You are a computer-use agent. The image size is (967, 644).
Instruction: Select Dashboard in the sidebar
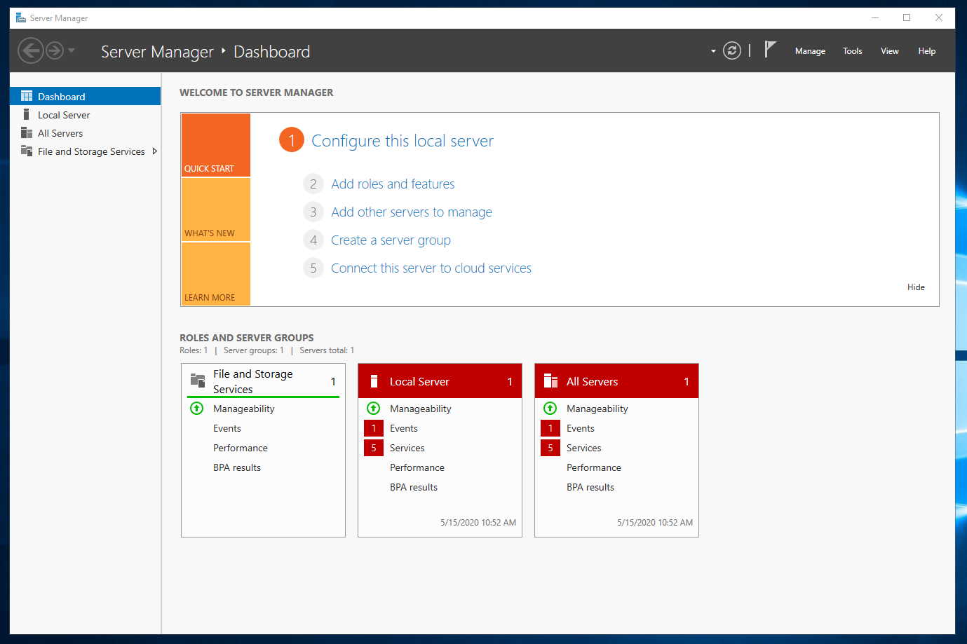click(x=86, y=96)
